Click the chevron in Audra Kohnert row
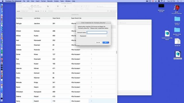This screenshot has height=103, width=184. 91,73
